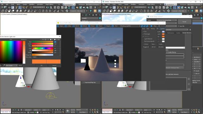Open the view-to-render dropdown in Render Setup
Viewport: 203px width, 114px height.
tap(177, 29)
